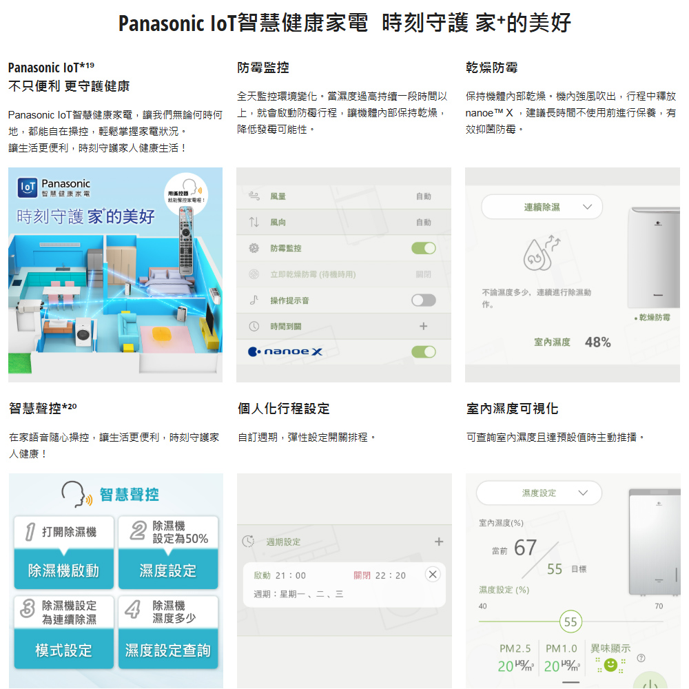Viewport: 689px width, 689px height.
Task: Turn off the nanoe X toggle
Action: [424, 351]
